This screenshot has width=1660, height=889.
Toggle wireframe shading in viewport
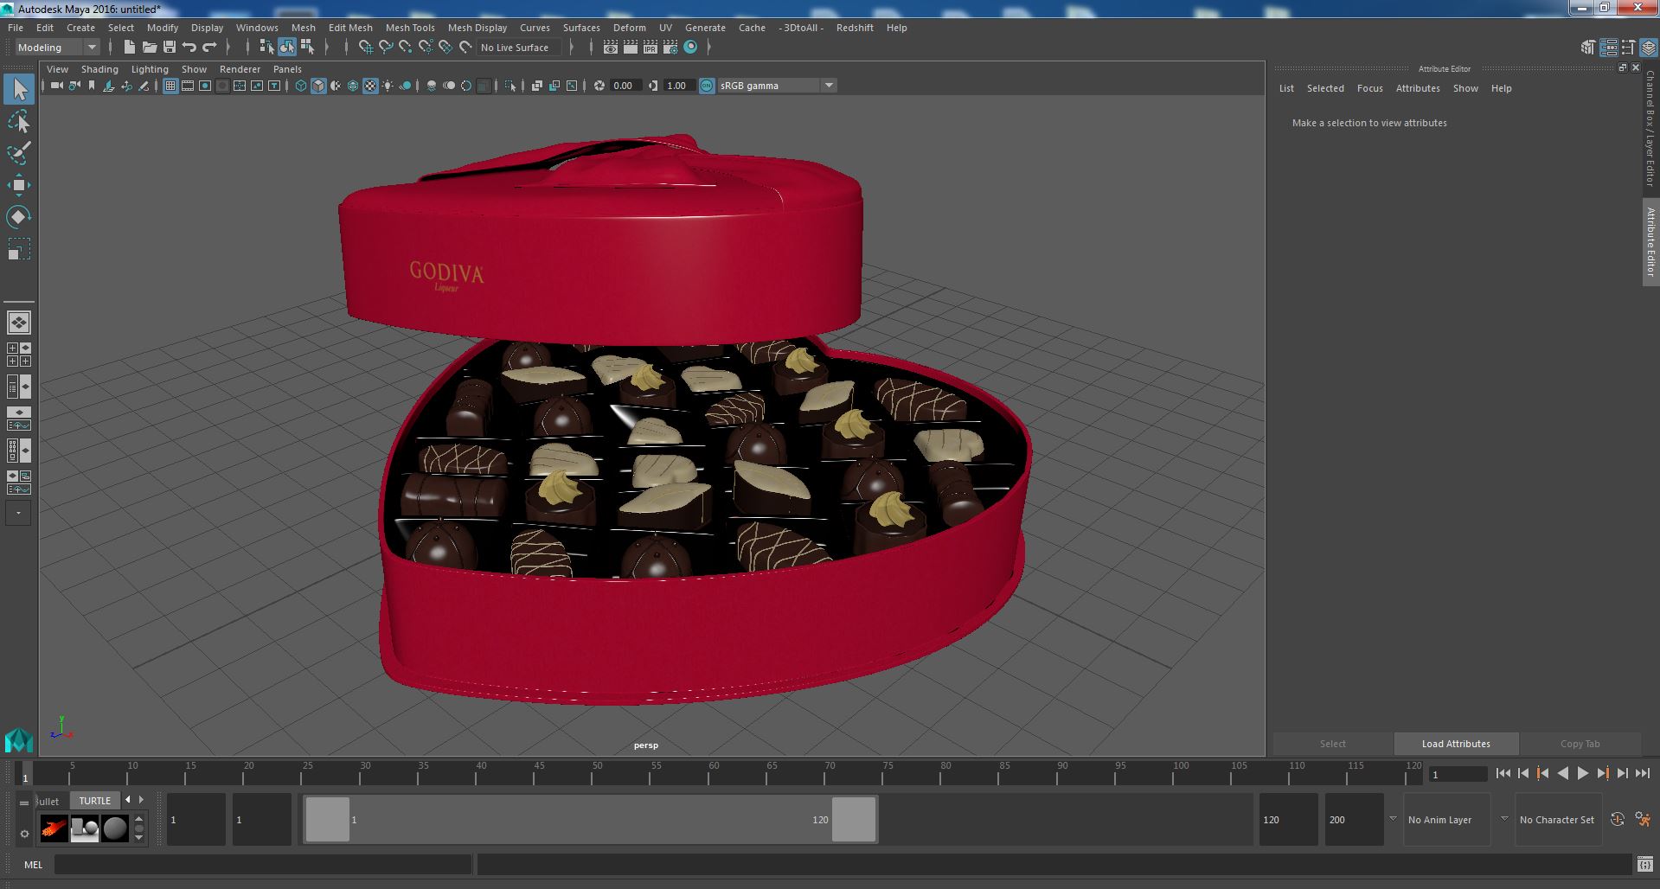(301, 86)
